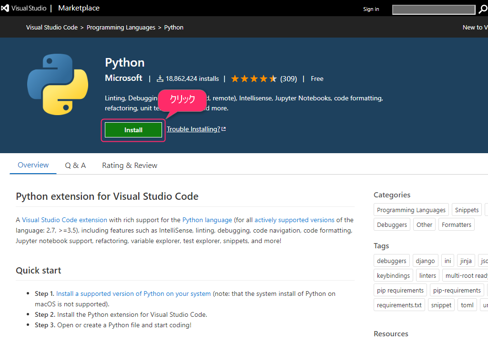Select the Other category
Screen dimensions: 488x342
(x=425, y=225)
